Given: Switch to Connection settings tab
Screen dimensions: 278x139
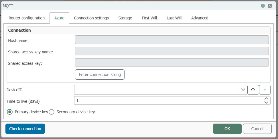Looking at the screenshot, I should coord(91,18).
